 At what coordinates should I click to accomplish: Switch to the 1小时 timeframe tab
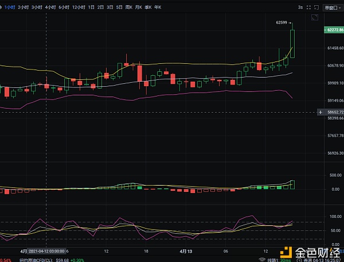click(10, 7)
